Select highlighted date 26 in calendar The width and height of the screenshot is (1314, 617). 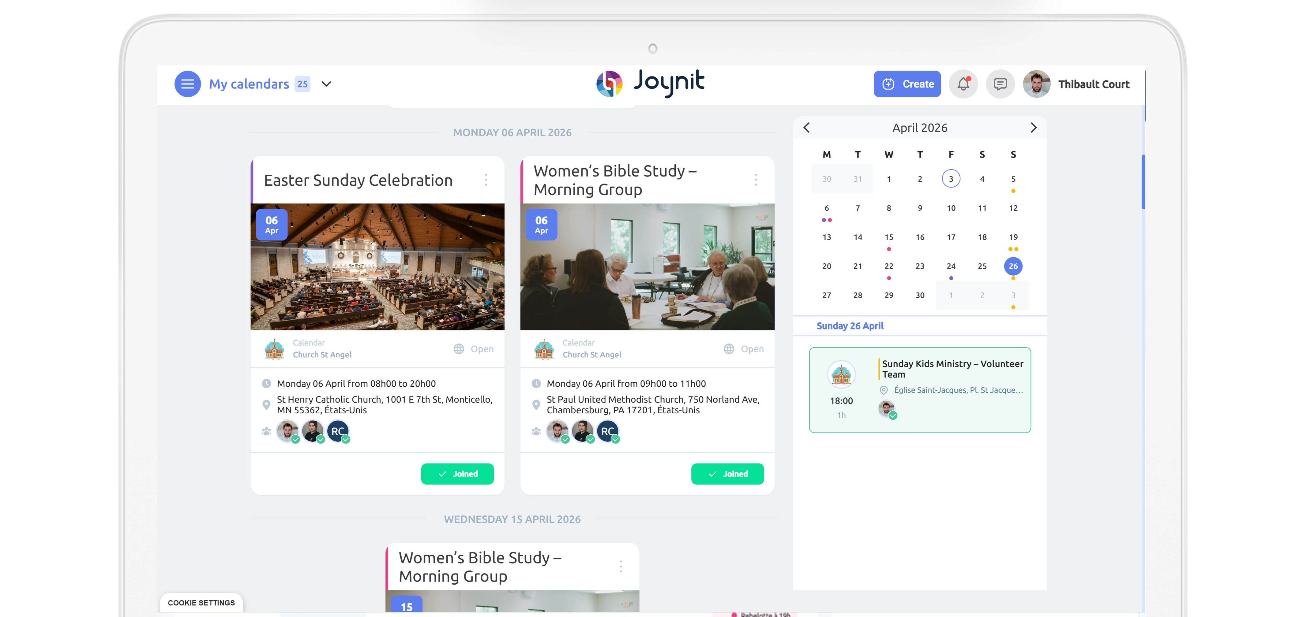(1013, 266)
